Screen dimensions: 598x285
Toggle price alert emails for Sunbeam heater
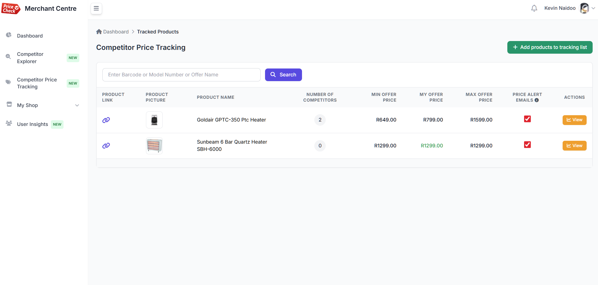pos(527,145)
